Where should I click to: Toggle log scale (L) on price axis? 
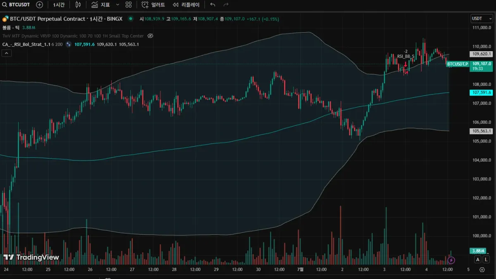click(486, 260)
